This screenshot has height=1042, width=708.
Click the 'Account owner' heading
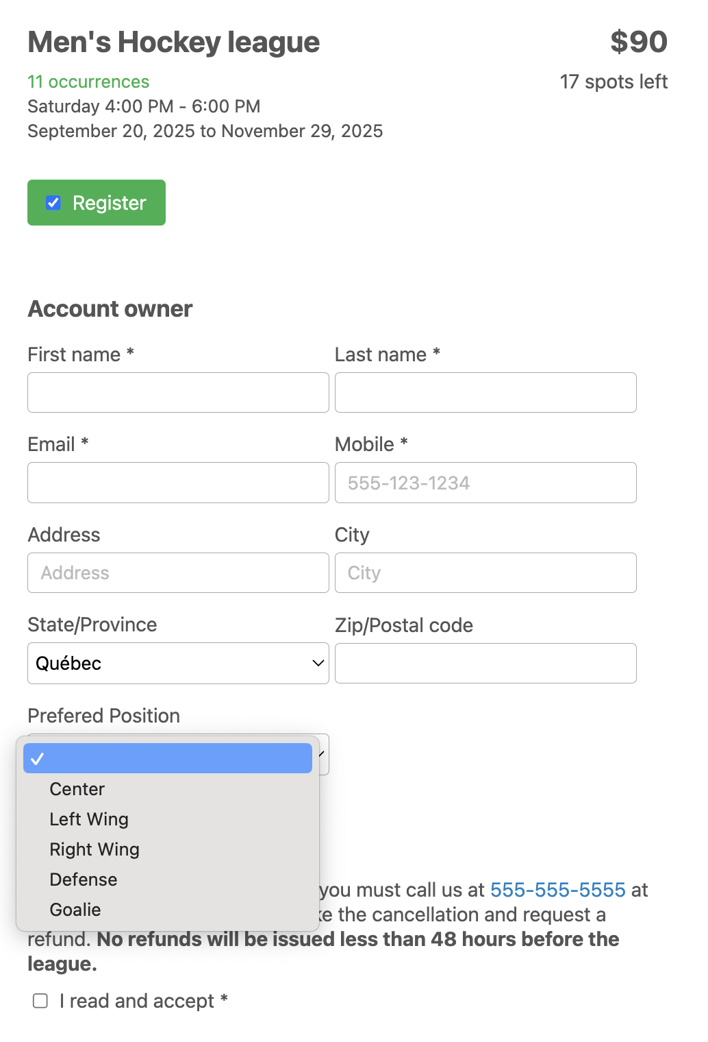[x=110, y=309]
